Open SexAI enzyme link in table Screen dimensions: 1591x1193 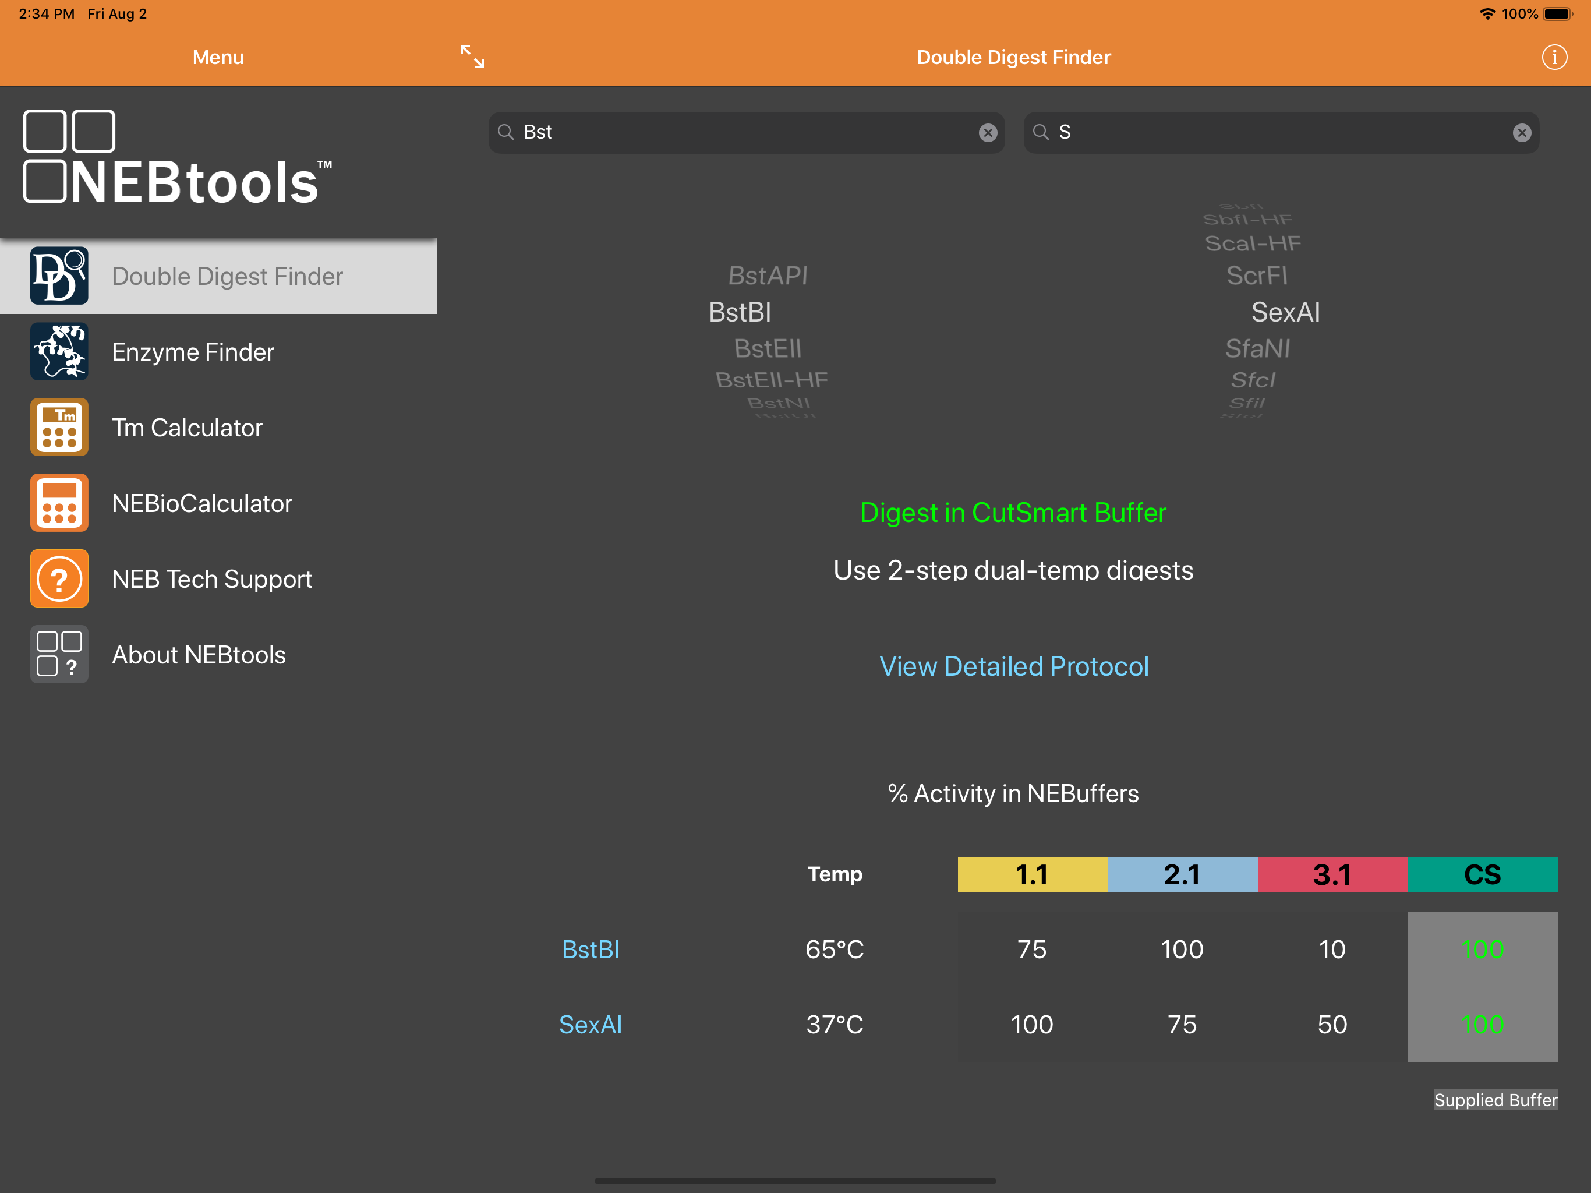coord(591,1024)
